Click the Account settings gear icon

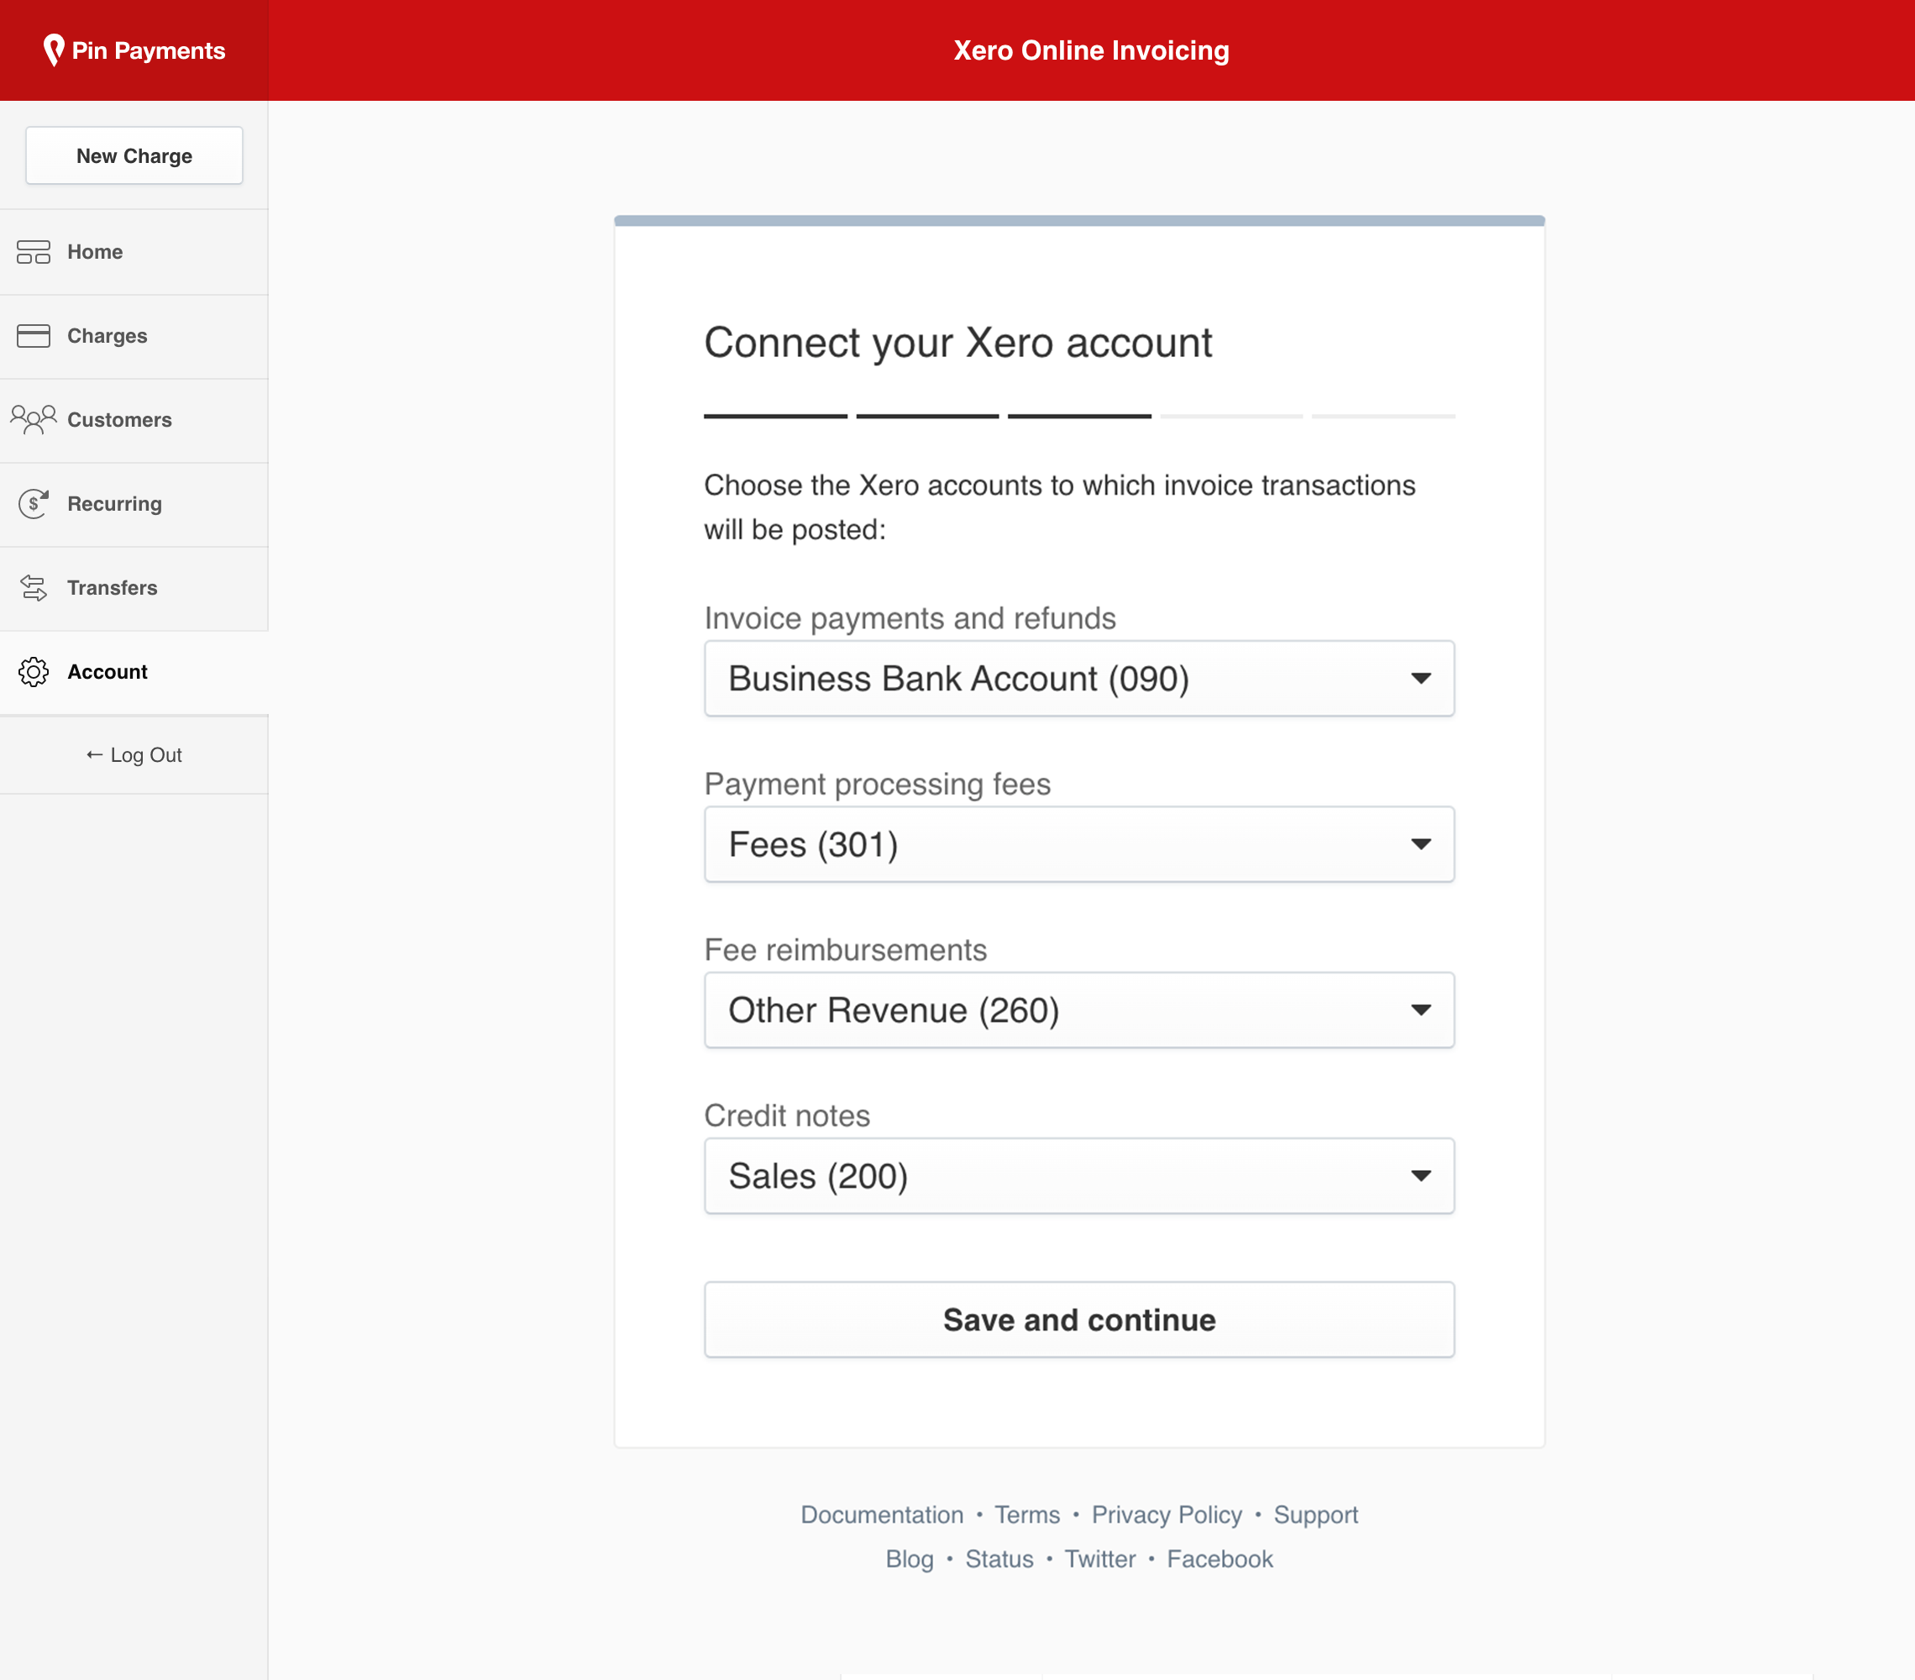click(33, 672)
